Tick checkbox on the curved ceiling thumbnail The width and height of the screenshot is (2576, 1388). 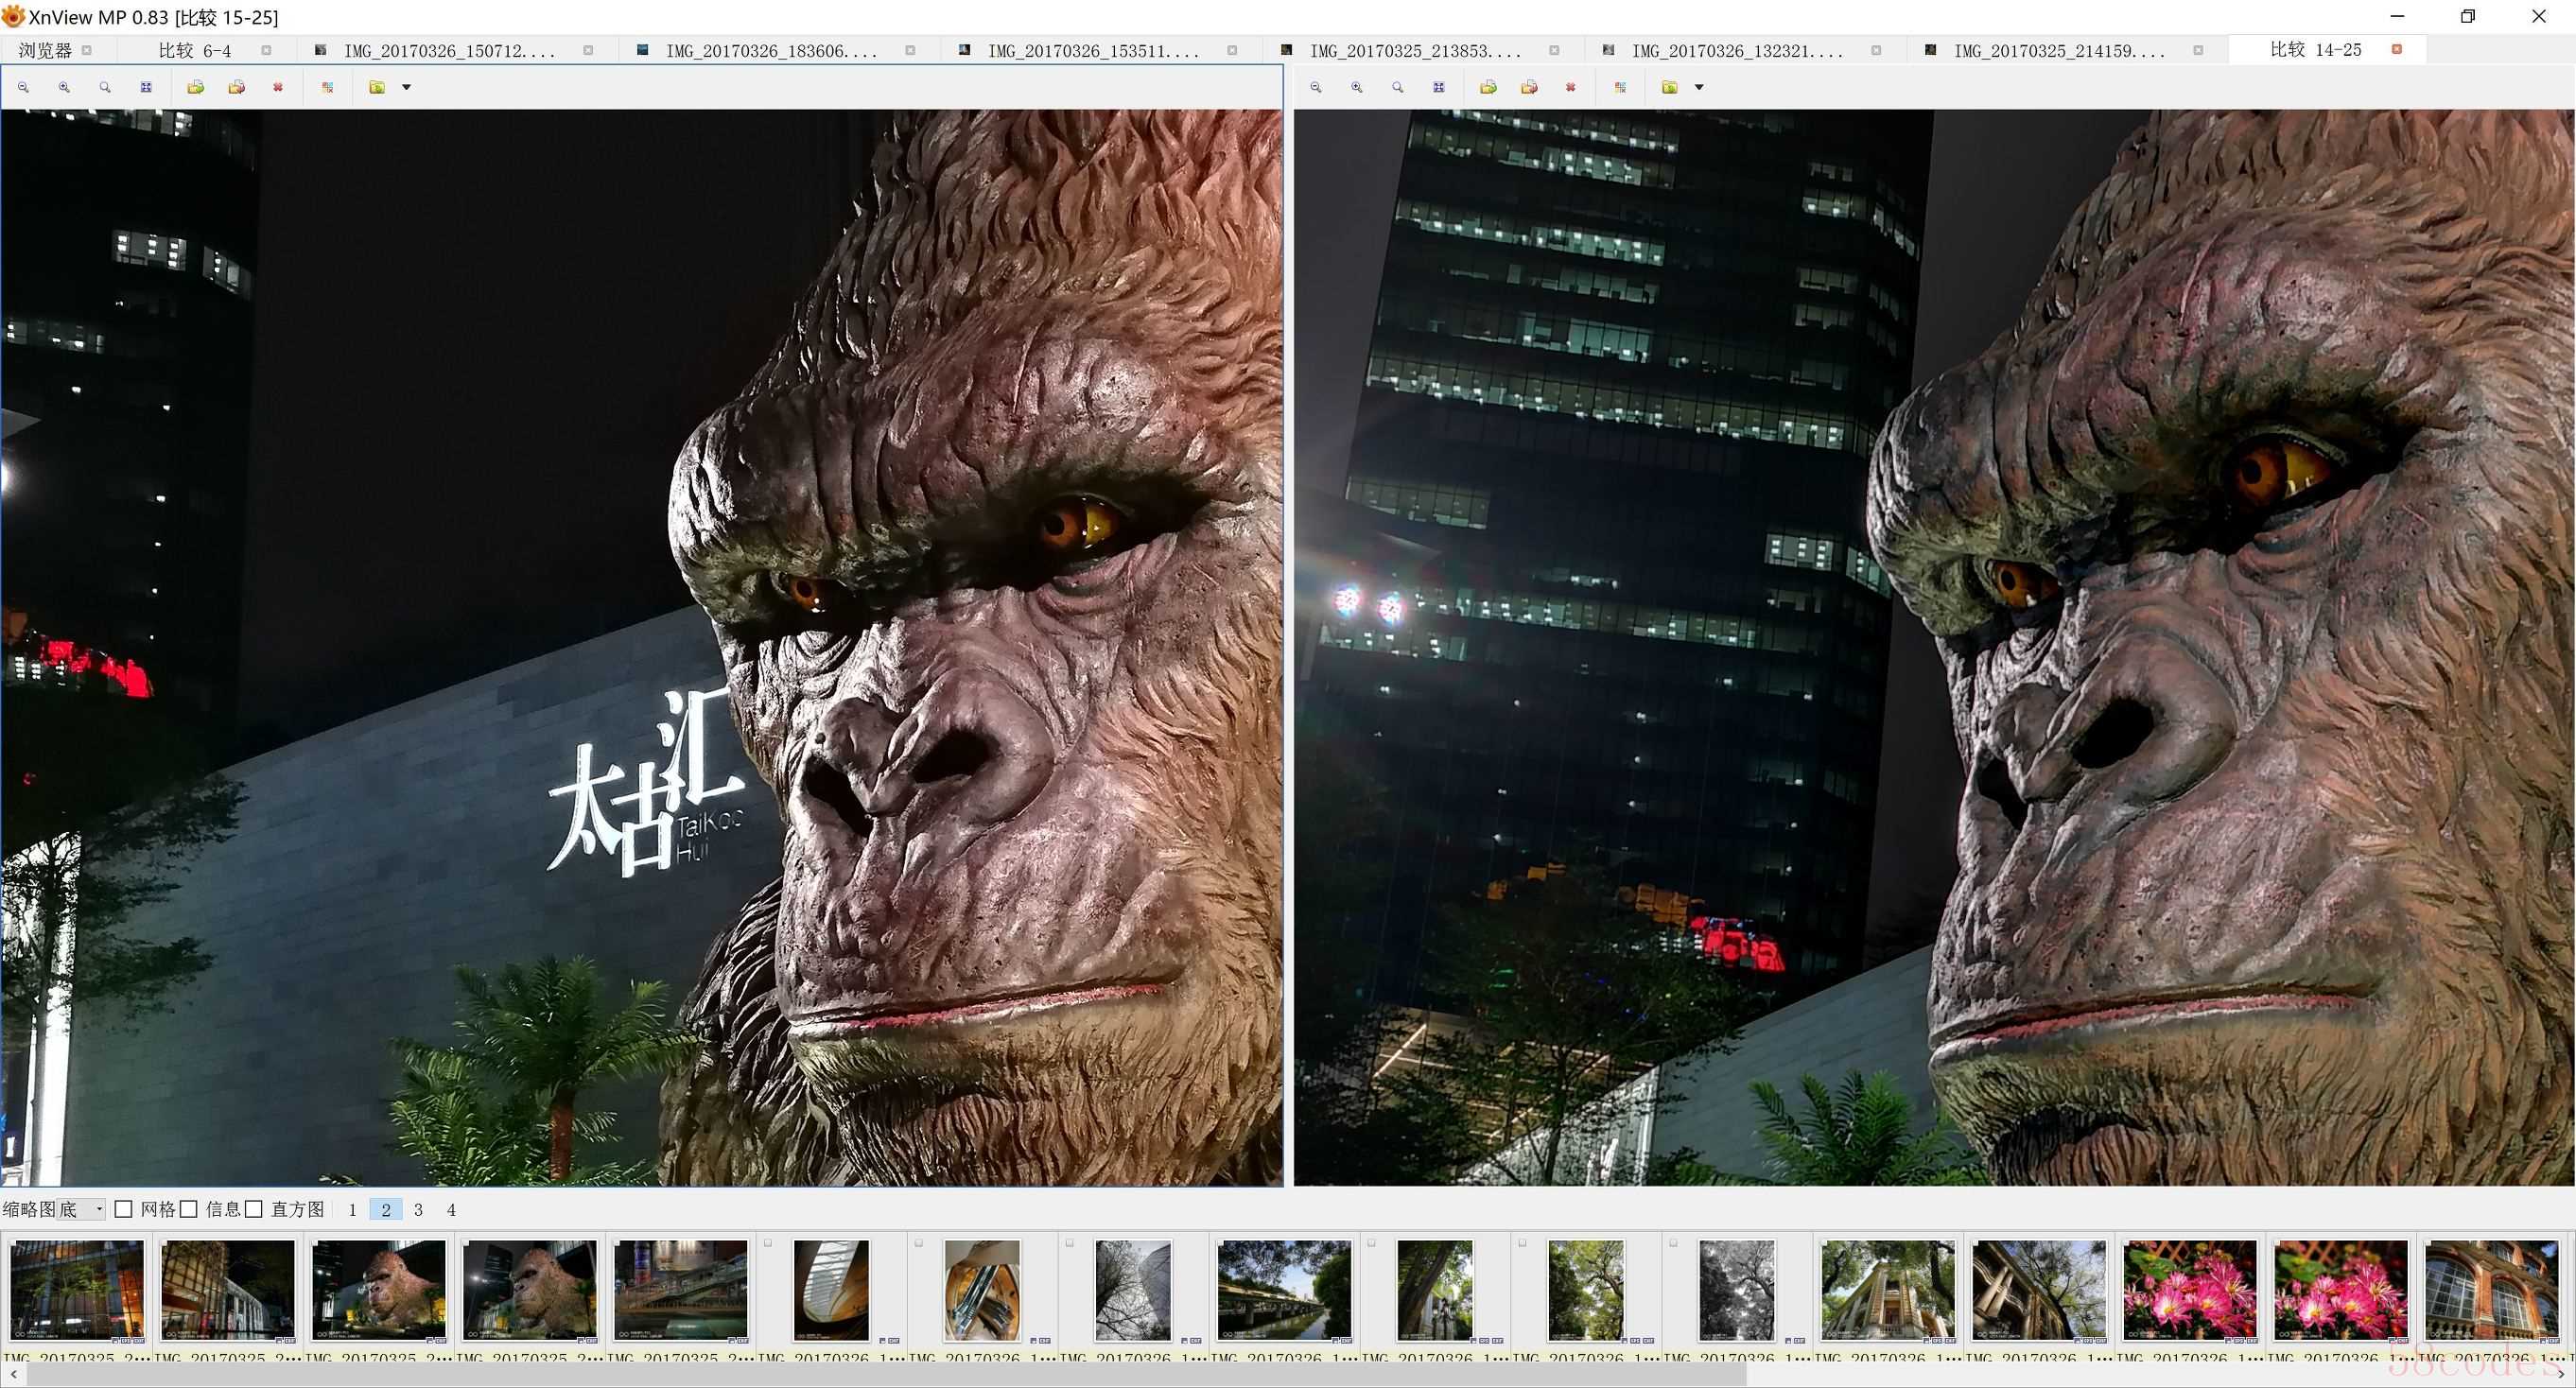click(768, 1243)
